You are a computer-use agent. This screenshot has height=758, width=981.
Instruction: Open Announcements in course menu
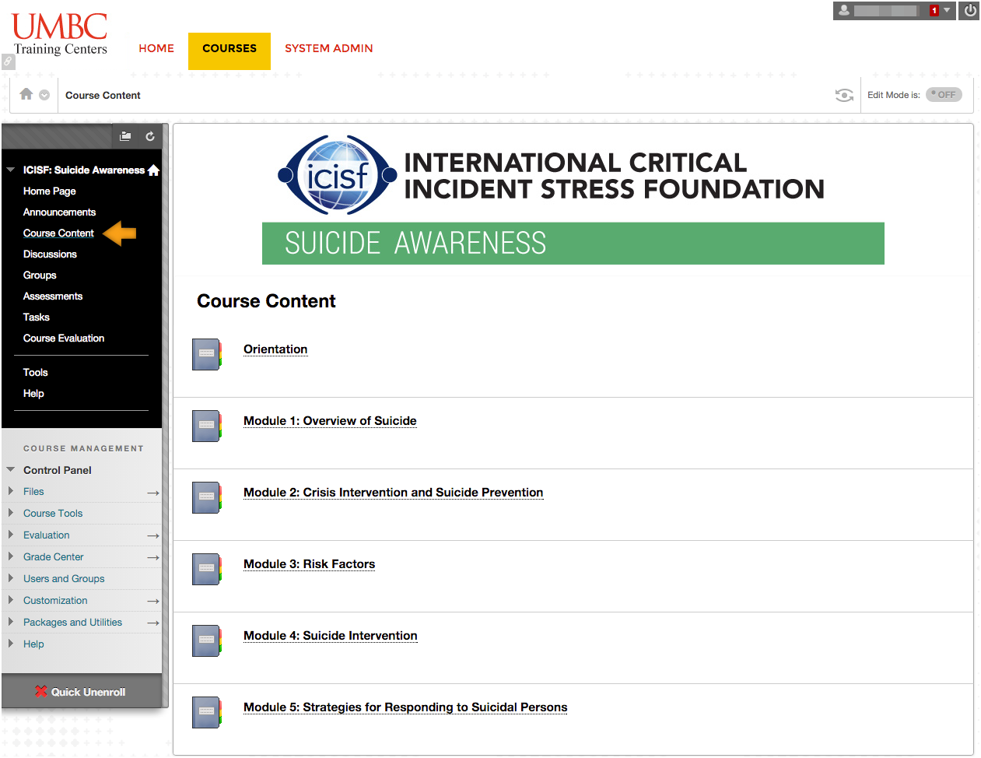click(59, 212)
